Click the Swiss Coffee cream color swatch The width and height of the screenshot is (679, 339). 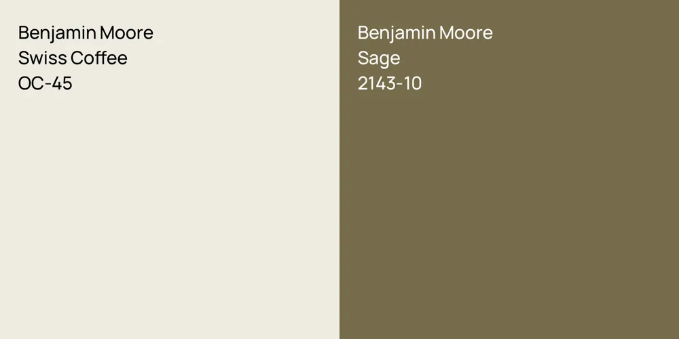tap(170, 203)
